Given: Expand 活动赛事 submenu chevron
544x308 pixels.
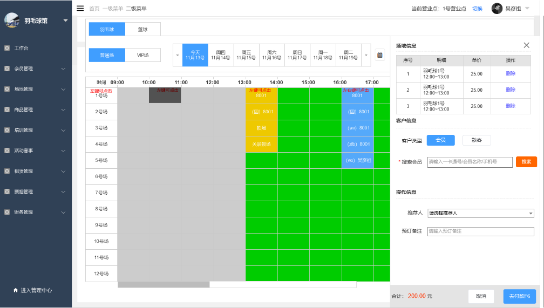Looking at the screenshot, I should point(64,150).
